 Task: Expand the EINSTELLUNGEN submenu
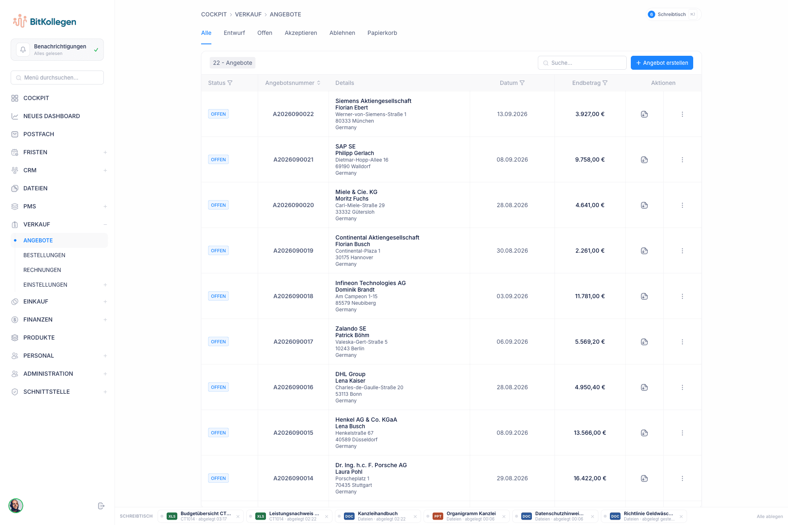click(105, 285)
